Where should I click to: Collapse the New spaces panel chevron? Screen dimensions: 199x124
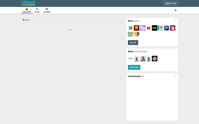[175, 21]
